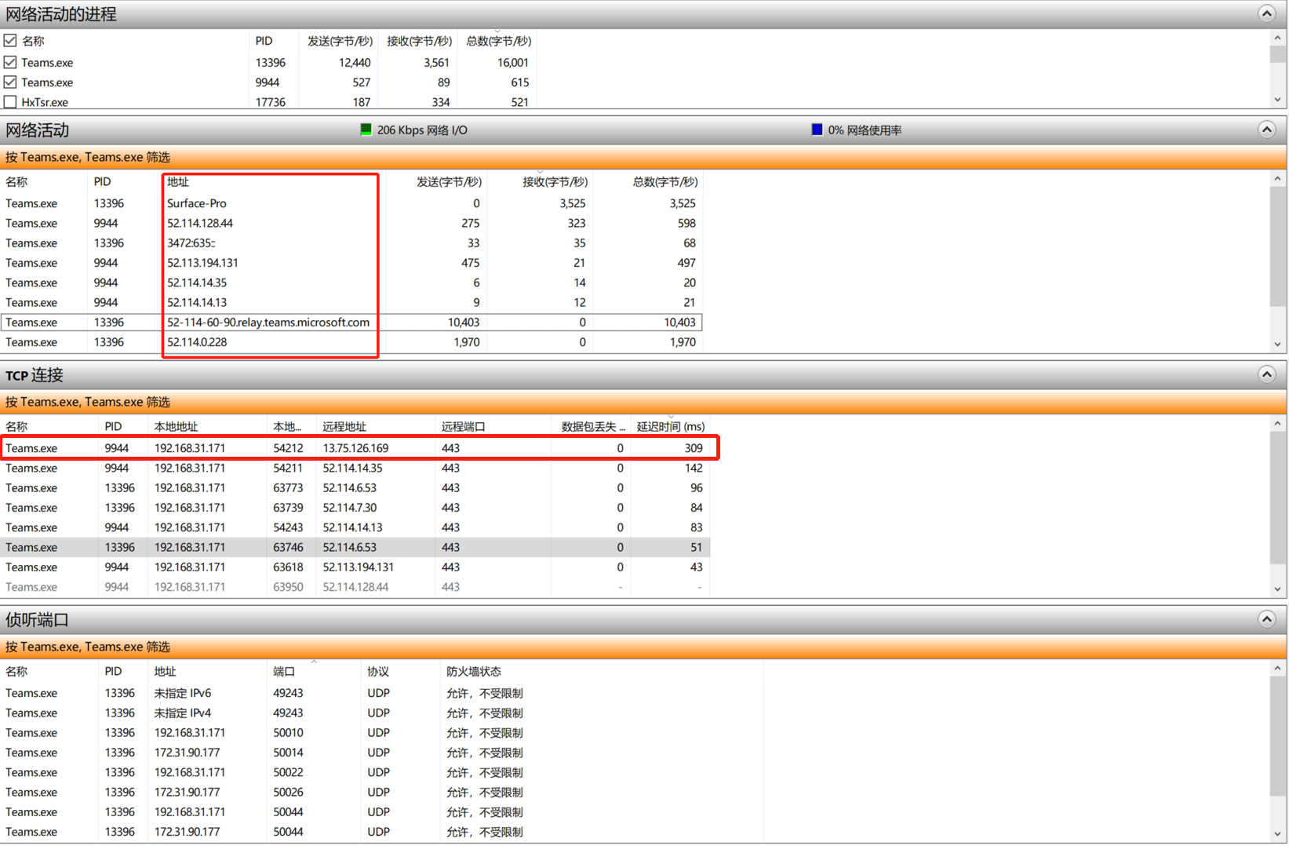Screen dimensions: 1289x846
Task: Select the Surface-Pro address row
Action: click(x=351, y=203)
